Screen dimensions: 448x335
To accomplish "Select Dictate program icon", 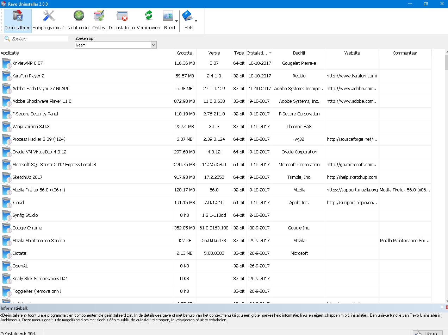I will (x=6, y=253).
